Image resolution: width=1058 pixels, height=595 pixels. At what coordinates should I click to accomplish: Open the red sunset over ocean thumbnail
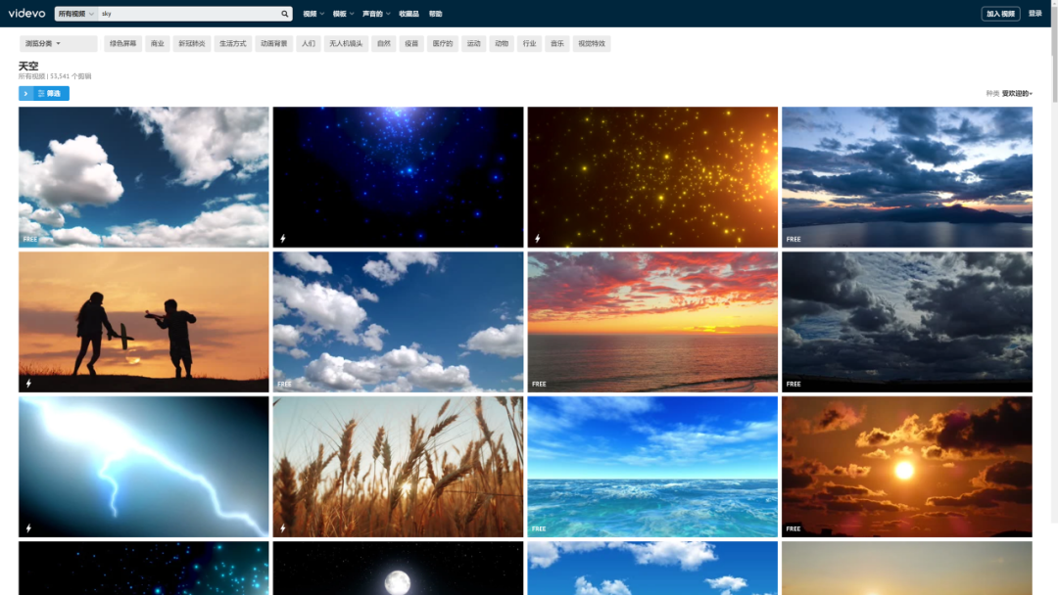pyautogui.click(x=652, y=322)
